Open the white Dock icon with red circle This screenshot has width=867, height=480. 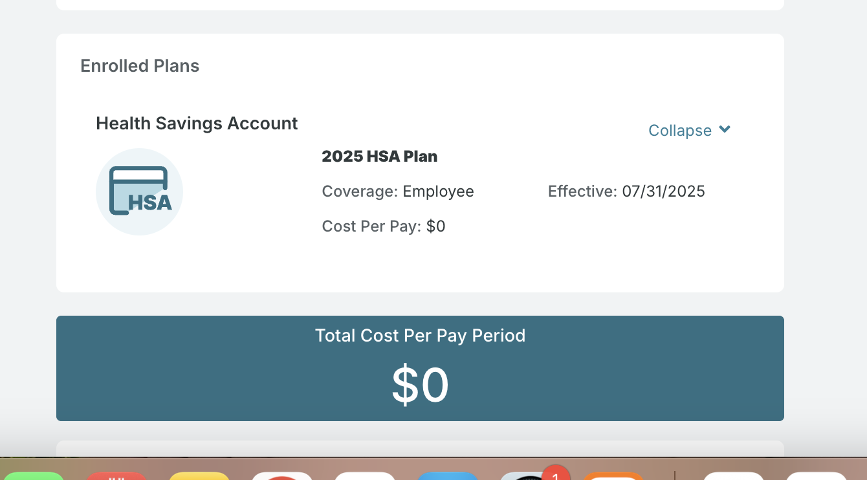tap(282, 476)
